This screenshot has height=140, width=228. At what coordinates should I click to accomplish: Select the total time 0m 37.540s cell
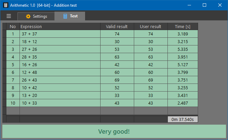183,119
